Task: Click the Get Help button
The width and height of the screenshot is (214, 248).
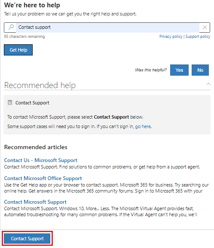Action: pos(18,50)
